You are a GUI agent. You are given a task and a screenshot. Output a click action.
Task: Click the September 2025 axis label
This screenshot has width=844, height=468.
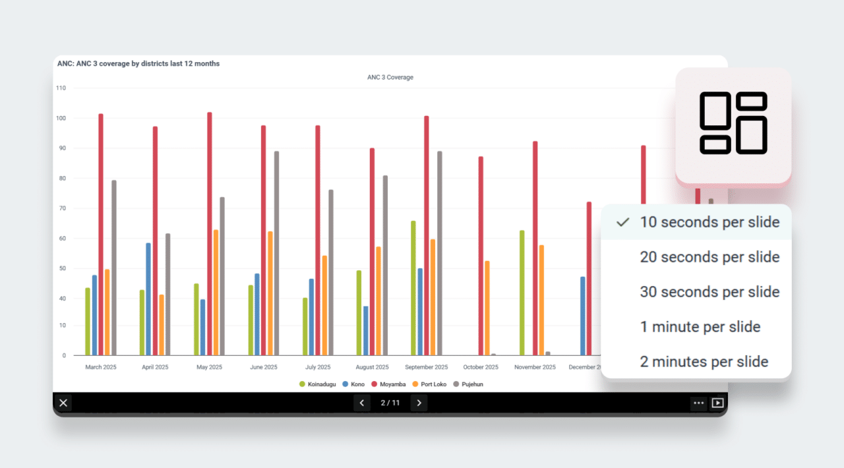pyautogui.click(x=427, y=367)
